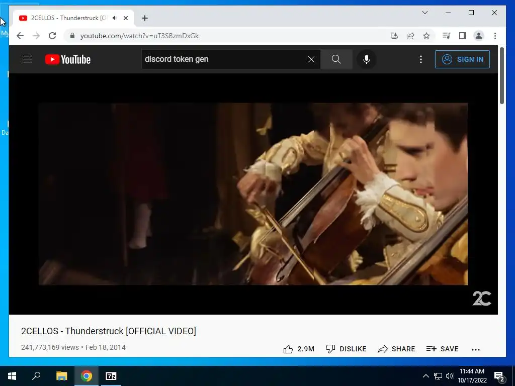This screenshot has width=515, height=386.
Task: Click the magnifier search button
Action: coord(336,59)
